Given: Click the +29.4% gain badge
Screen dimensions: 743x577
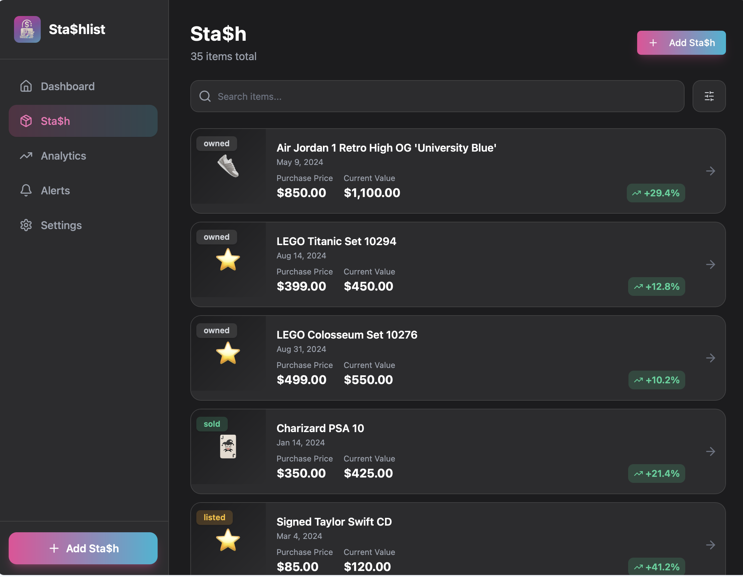Looking at the screenshot, I should tap(656, 193).
